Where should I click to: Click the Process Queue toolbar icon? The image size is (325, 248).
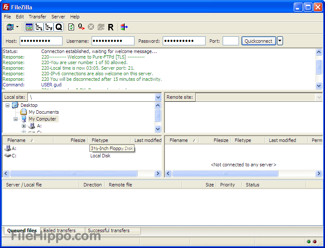(x=81, y=27)
